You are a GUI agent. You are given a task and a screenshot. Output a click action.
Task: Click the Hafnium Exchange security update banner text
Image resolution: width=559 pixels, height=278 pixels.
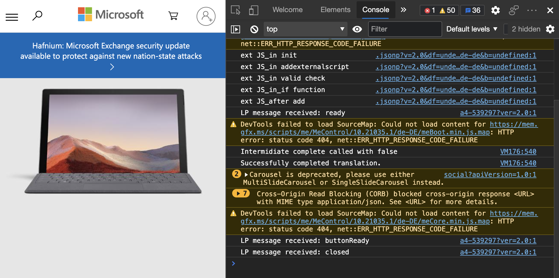pyautogui.click(x=111, y=51)
